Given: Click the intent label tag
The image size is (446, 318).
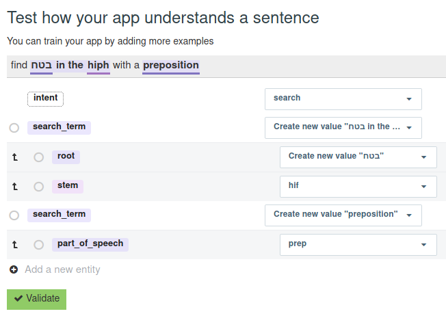Looking at the screenshot, I should pyautogui.click(x=45, y=98).
